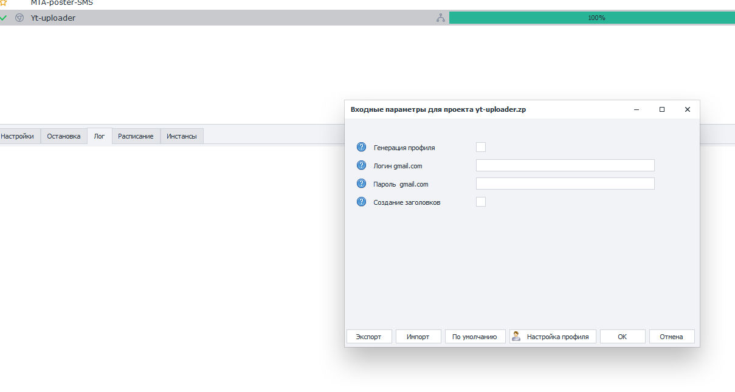Viewport: 735px width, 392px height.
Task: Click the Отмена button
Action: click(x=672, y=337)
